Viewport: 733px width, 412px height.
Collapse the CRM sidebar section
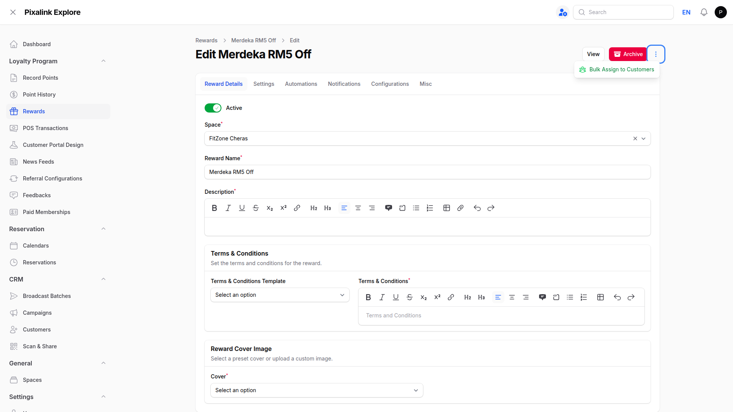103,279
